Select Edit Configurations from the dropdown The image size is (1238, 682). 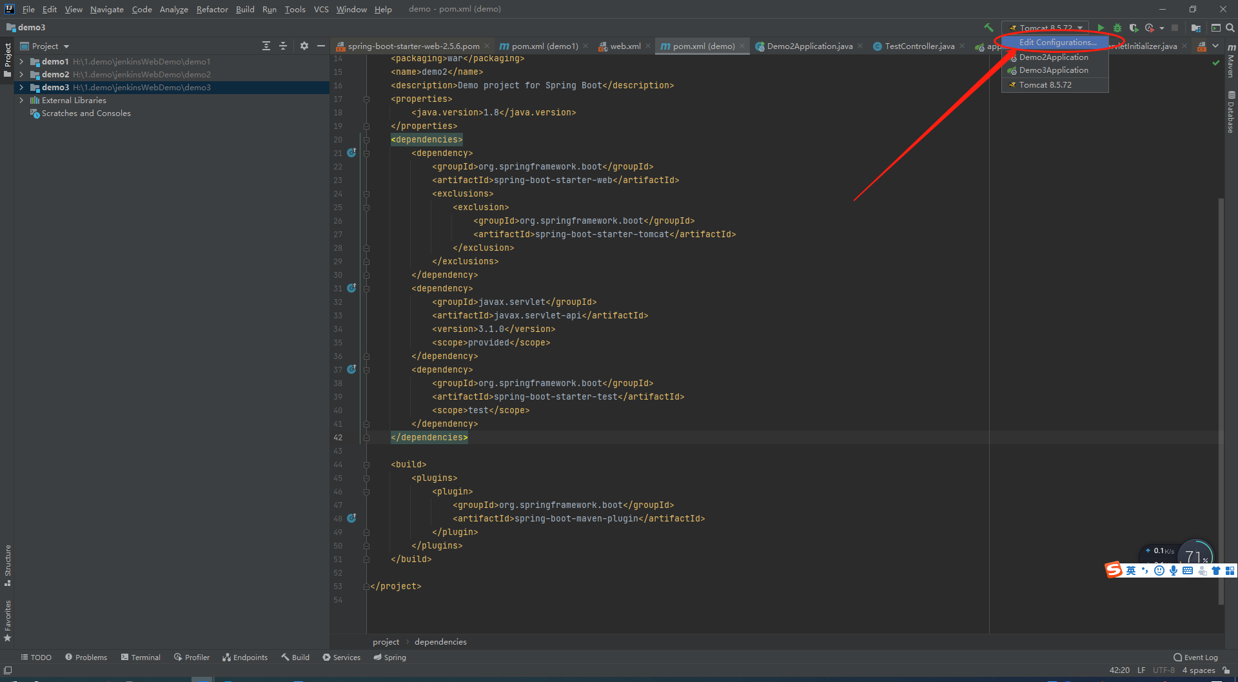click(x=1057, y=43)
